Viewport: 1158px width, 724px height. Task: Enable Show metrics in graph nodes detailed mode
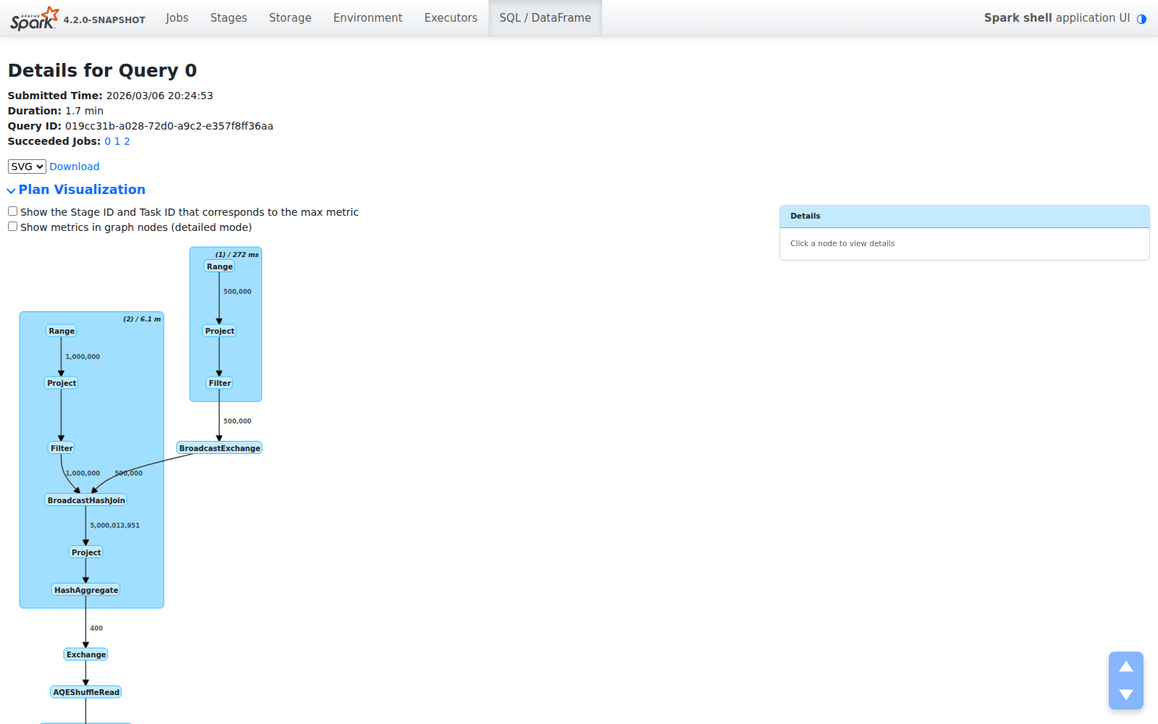click(x=12, y=226)
